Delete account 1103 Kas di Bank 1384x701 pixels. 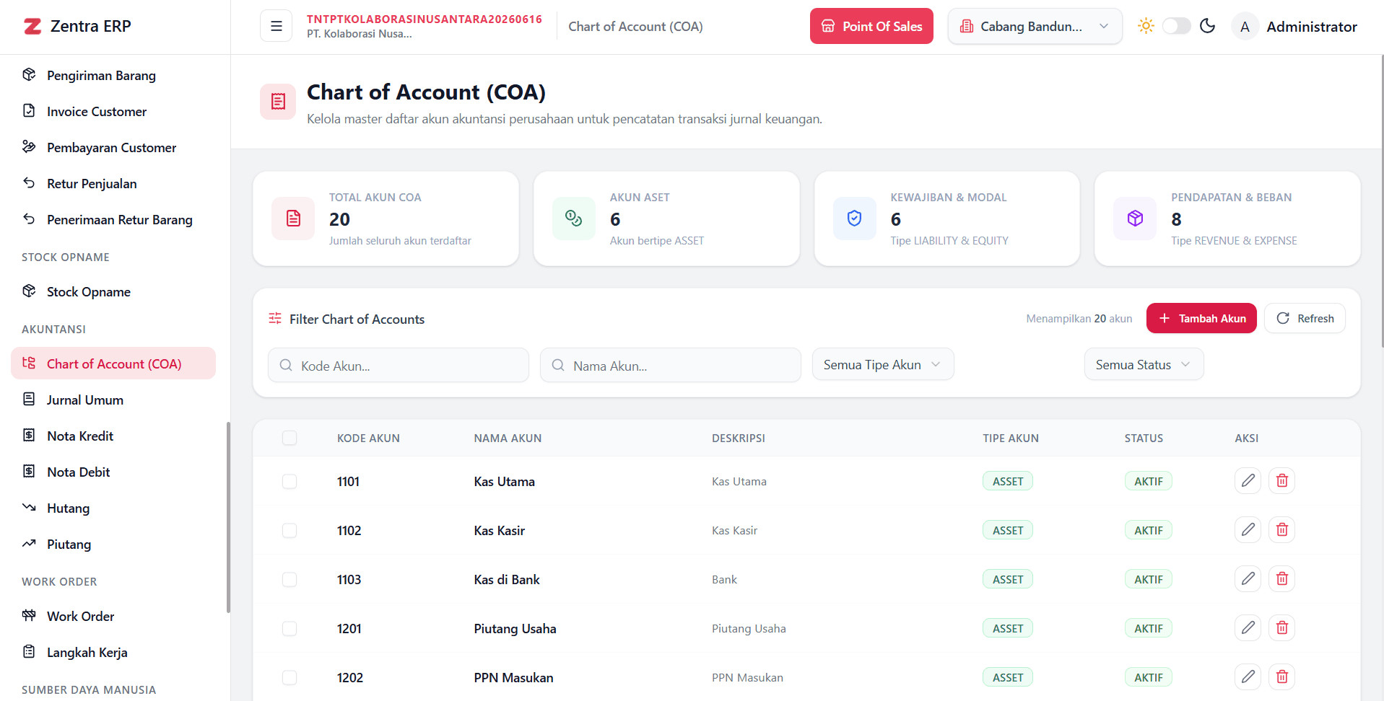pyautogui.click(x=1282, y=578)
